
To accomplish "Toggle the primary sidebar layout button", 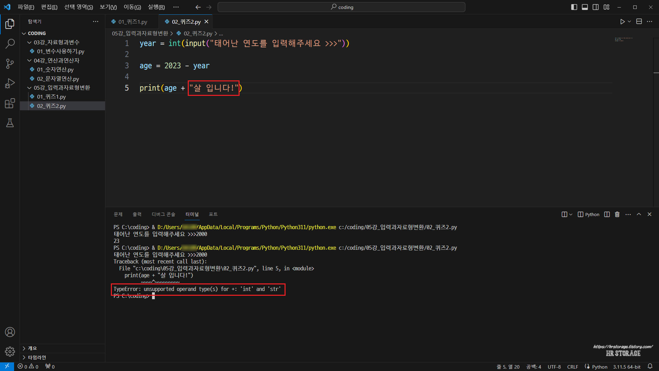I will click(x=574, y=7).
